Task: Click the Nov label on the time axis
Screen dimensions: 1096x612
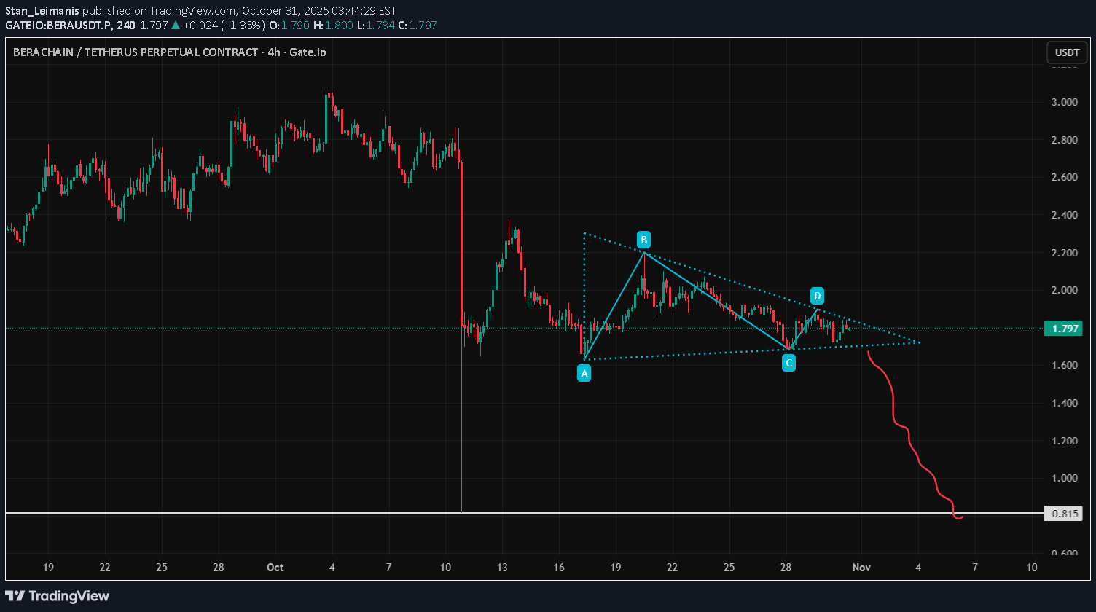Action: tap(861, 567)
